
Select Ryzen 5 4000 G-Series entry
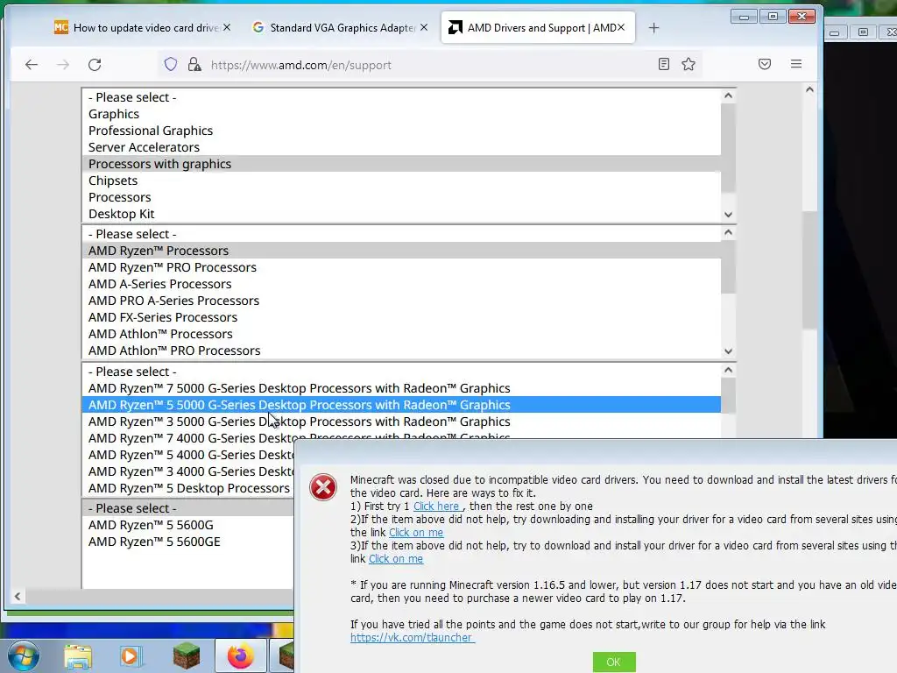188,455
